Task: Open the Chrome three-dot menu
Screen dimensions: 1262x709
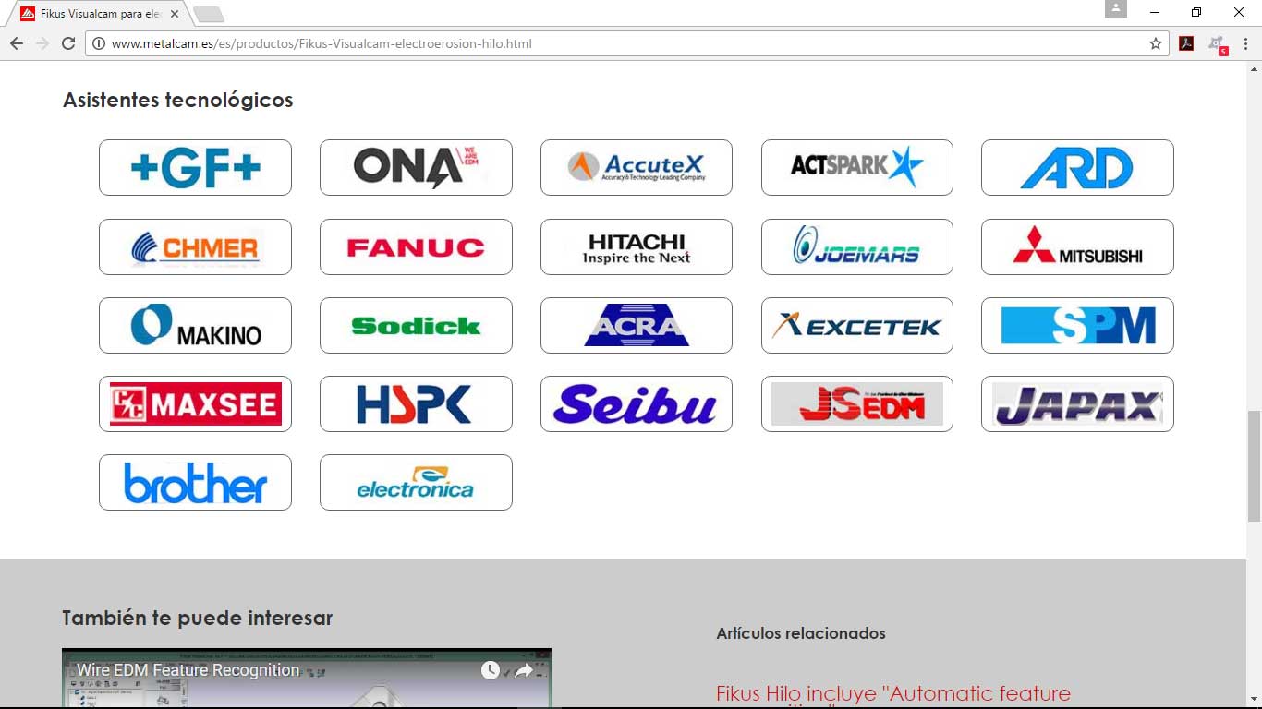Action: tap(1245, 43)
